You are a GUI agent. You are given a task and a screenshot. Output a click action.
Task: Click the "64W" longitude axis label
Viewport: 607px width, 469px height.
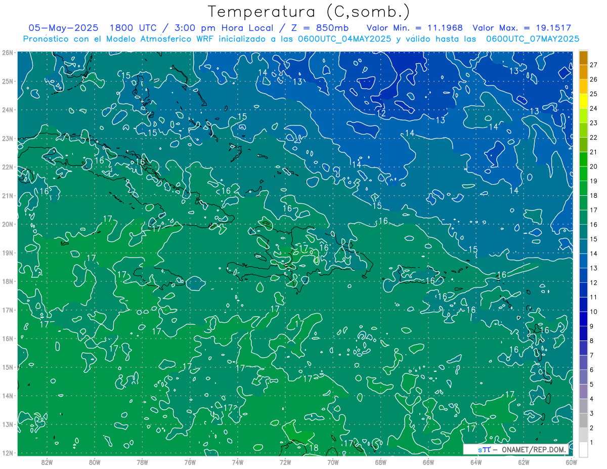tap(476, 462)
